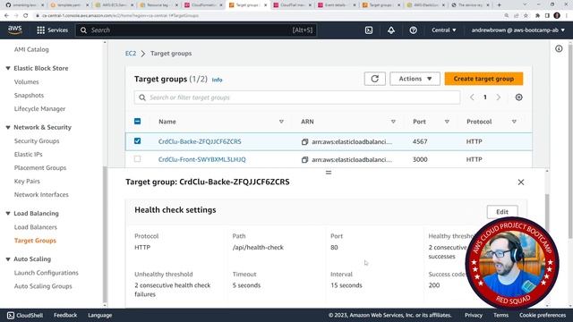Open the Target groups Info link
The image size is (573, 322).
tap(217, 80)
